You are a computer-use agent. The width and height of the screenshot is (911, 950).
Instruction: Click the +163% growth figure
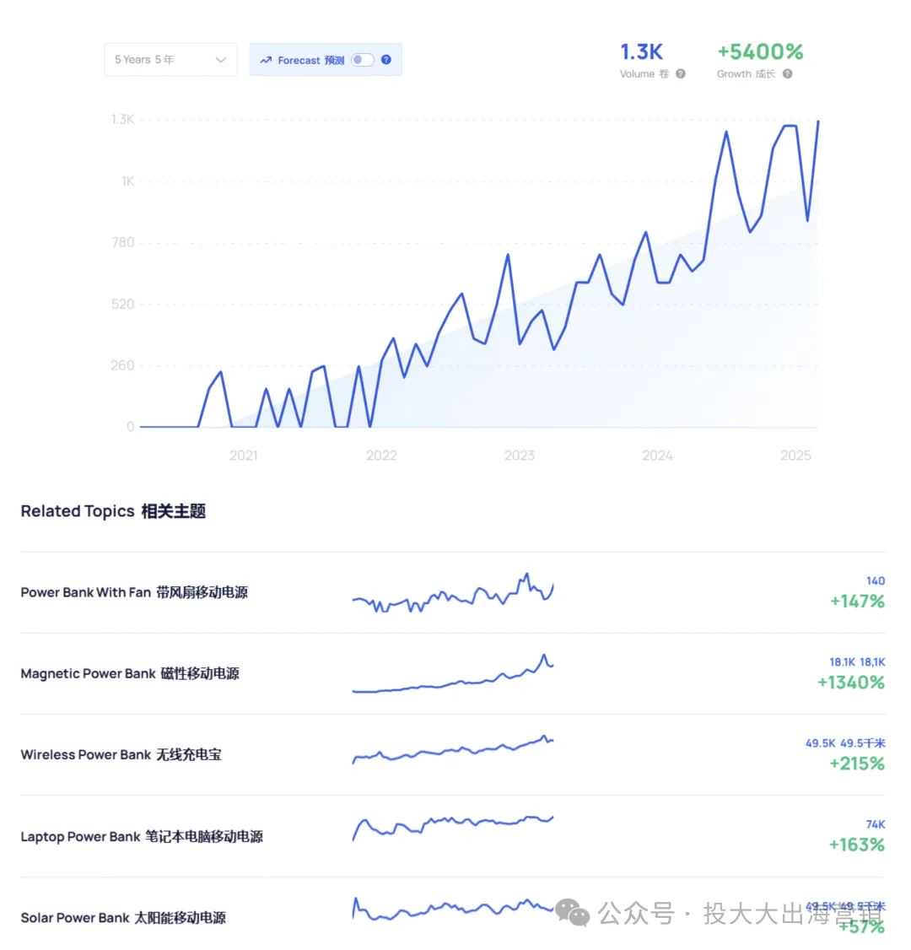pos(857,845)
